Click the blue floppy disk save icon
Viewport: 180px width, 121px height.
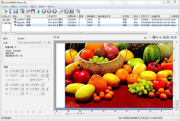click(x=16, y=11)
